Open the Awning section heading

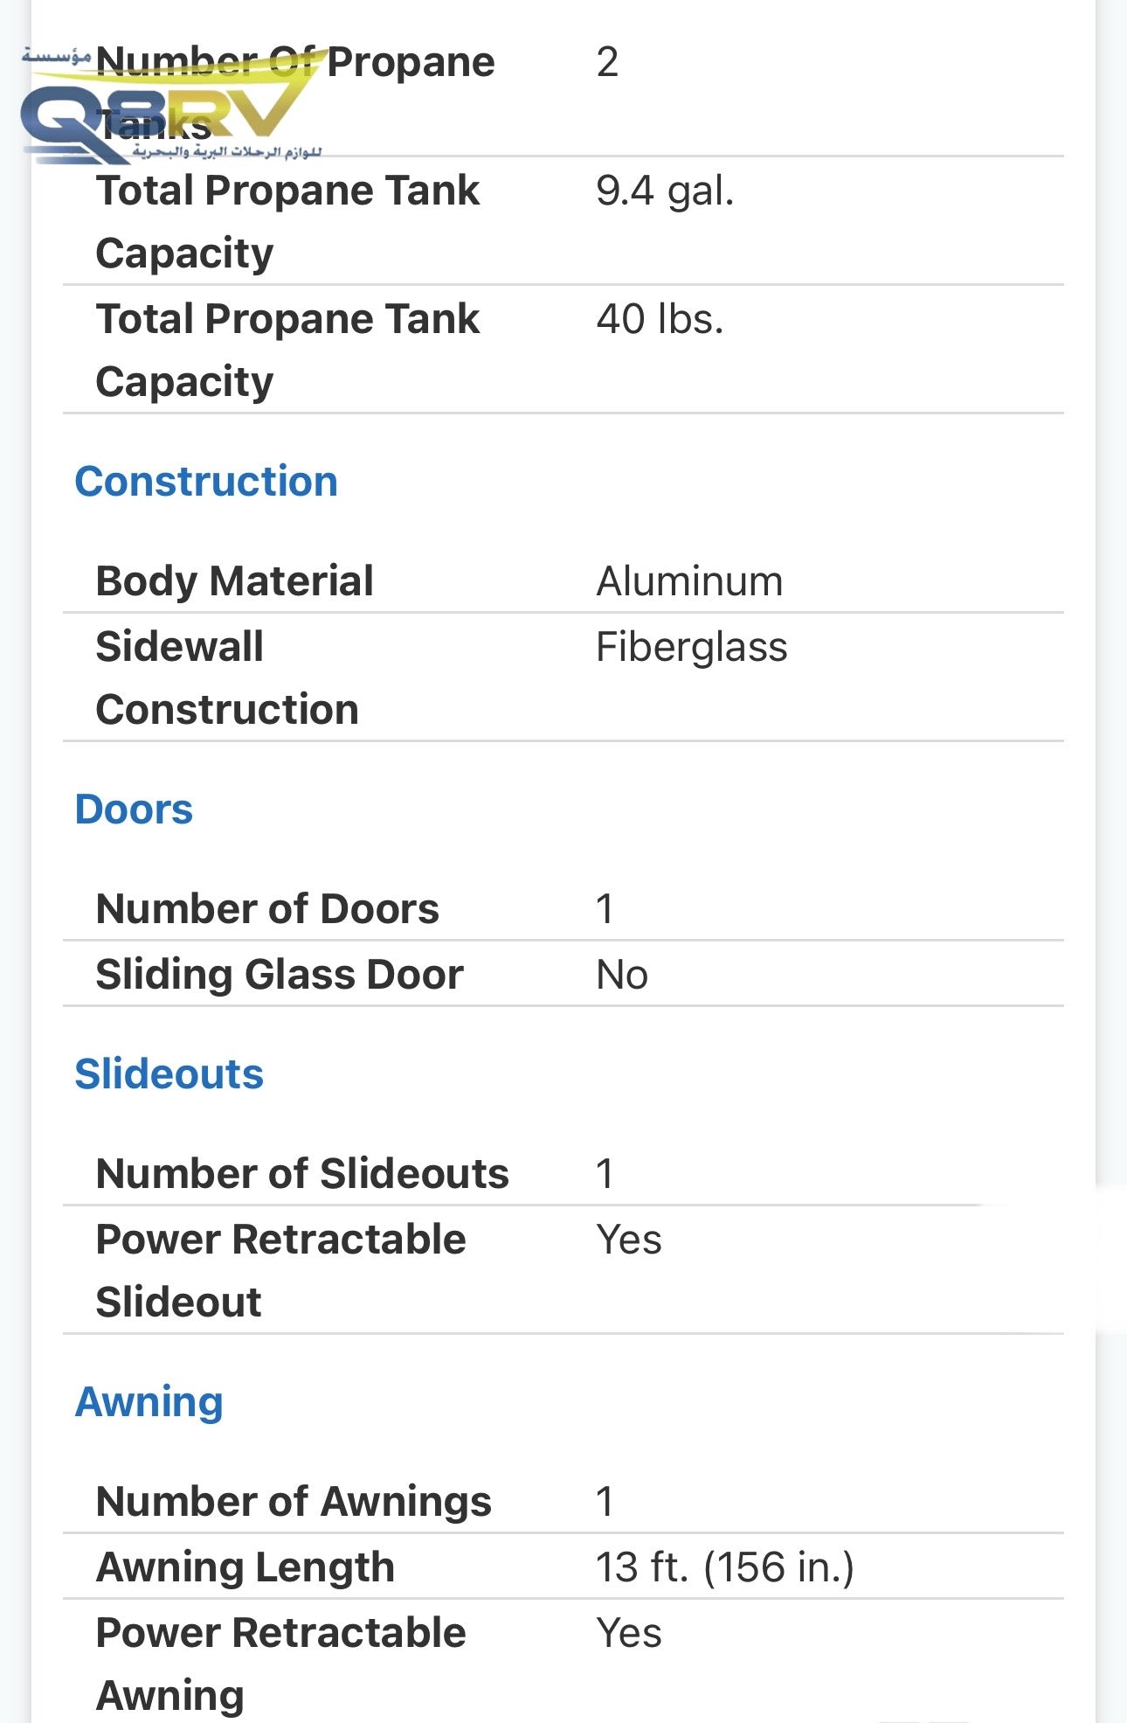tap(149, 1402)
